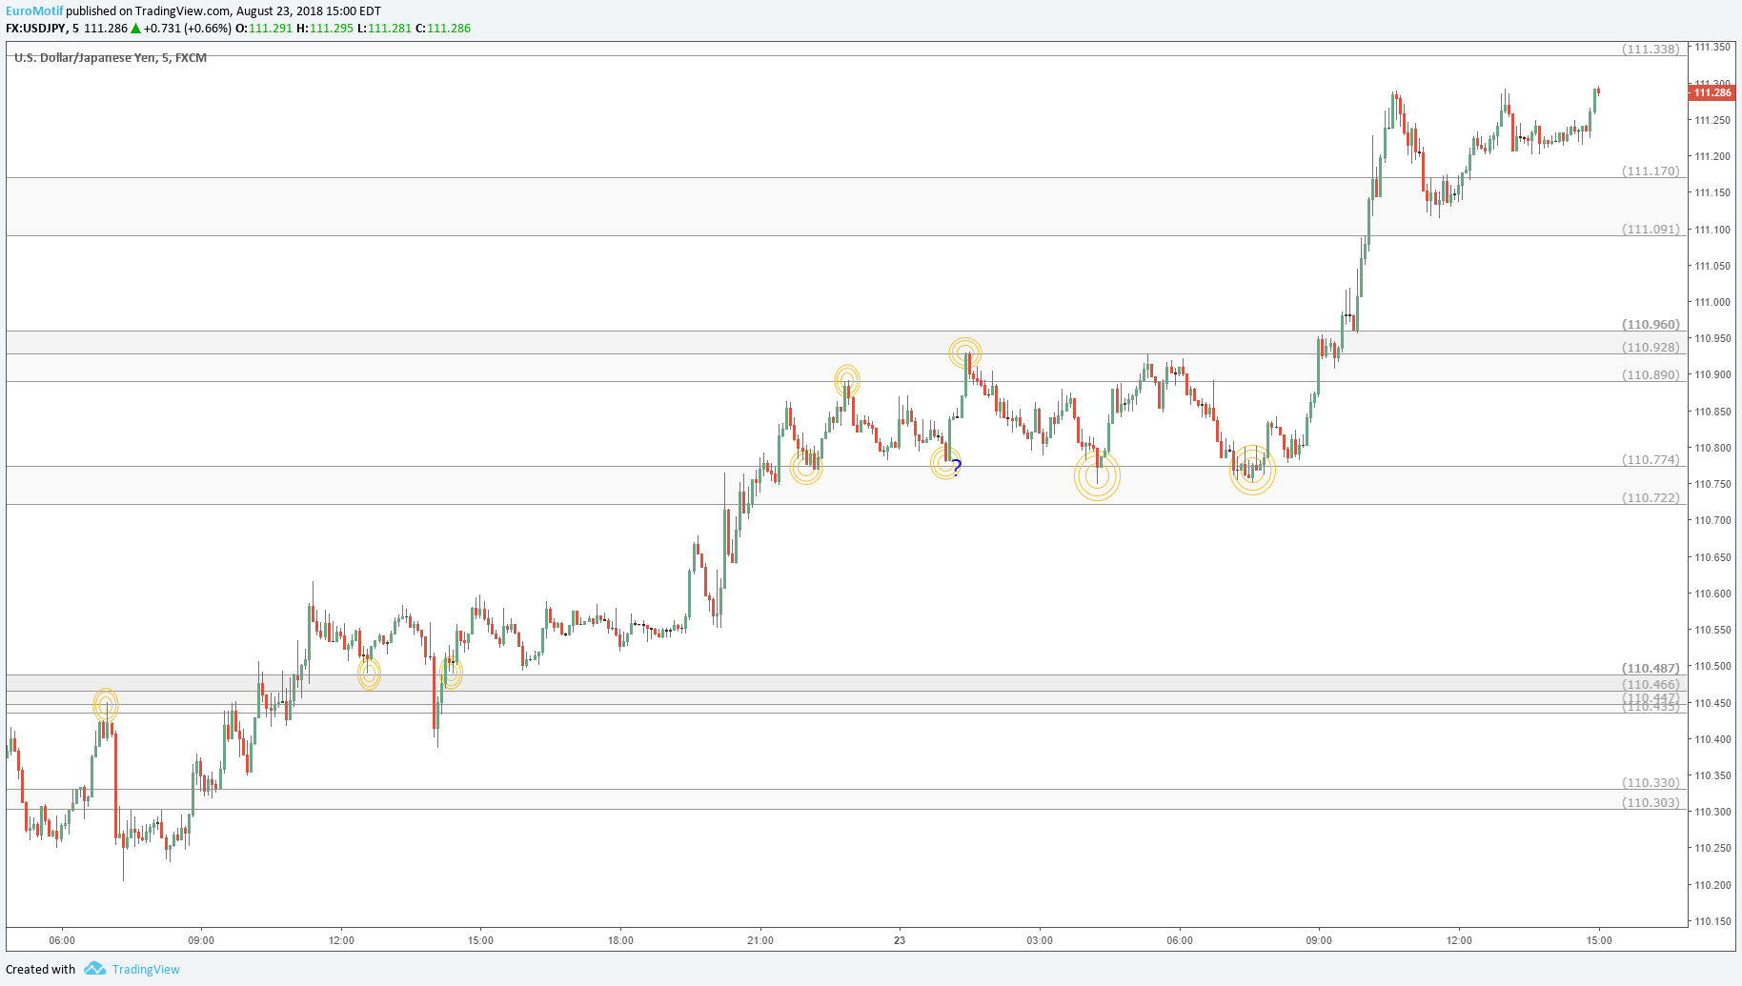The image size is (1742, 986).
Task: Select the (111.338) level label
Action: pos(1651,50)
